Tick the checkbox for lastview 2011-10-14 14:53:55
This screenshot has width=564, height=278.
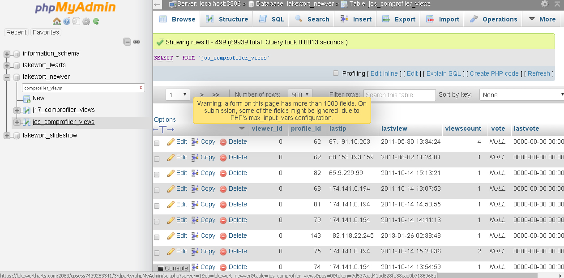click(157, 206)
